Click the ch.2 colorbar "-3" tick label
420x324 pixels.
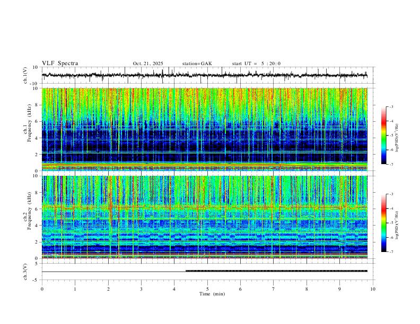391,194
